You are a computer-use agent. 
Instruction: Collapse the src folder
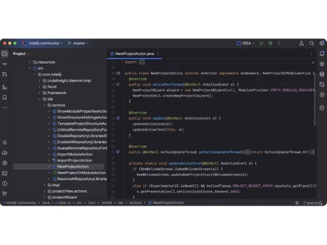coord(30,69)
